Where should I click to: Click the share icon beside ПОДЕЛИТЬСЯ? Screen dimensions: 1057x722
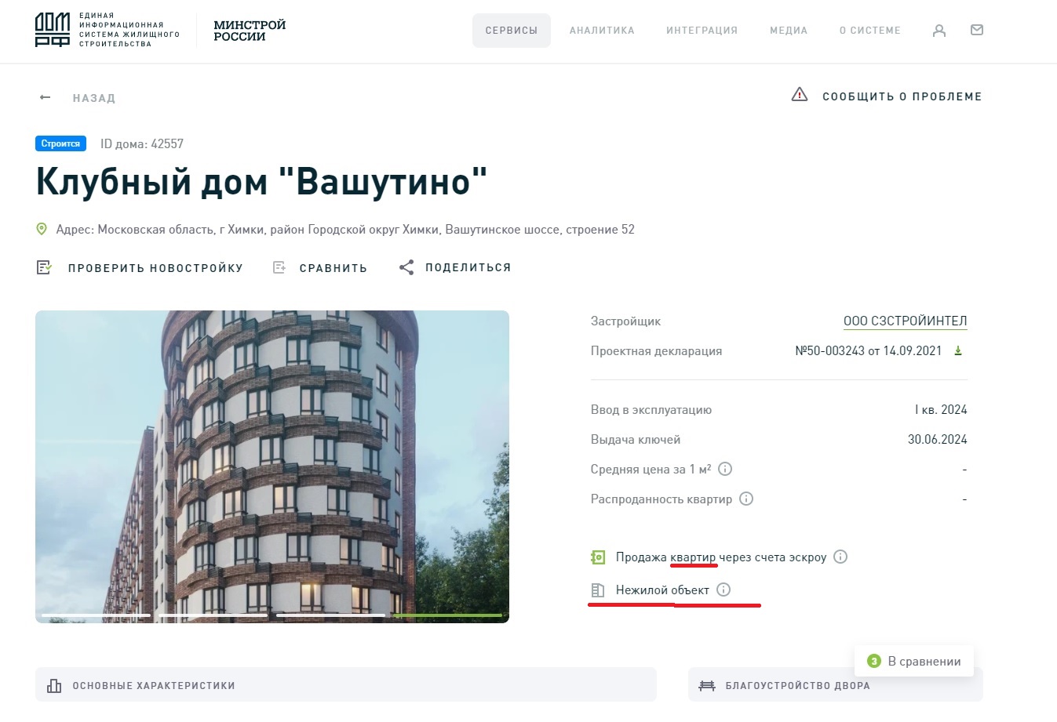point(406,267)
